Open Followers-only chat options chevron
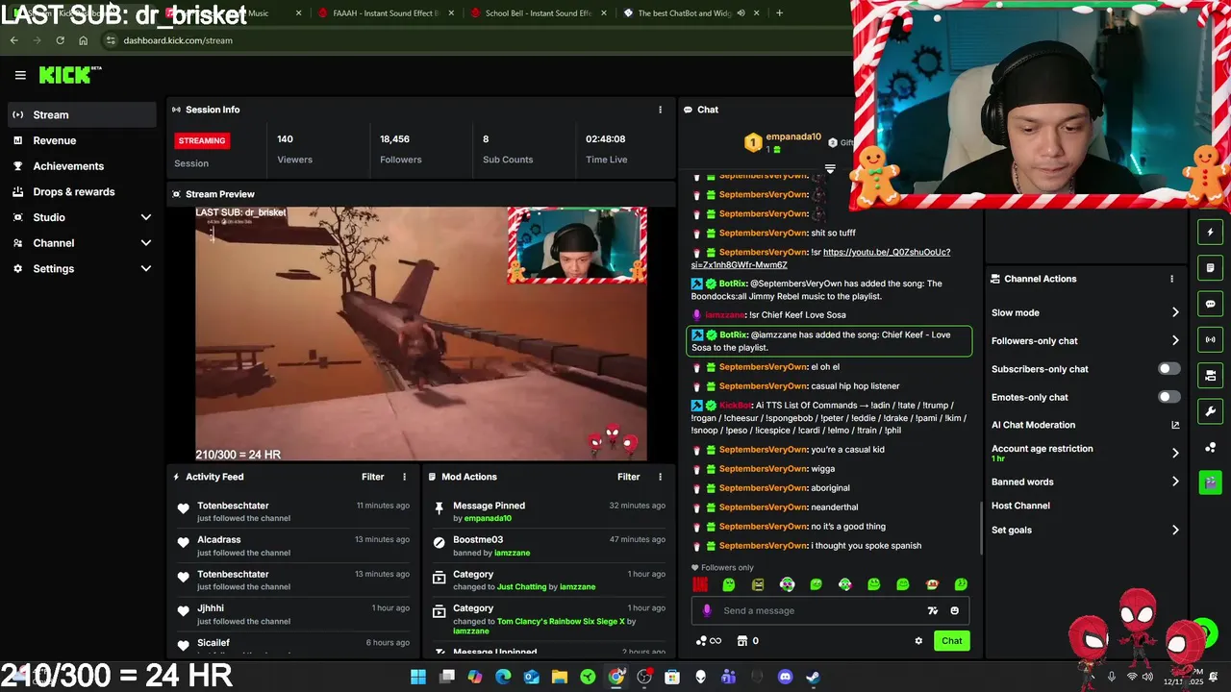This screenshot has height=692, width=1231. [x=1175, y=340]
